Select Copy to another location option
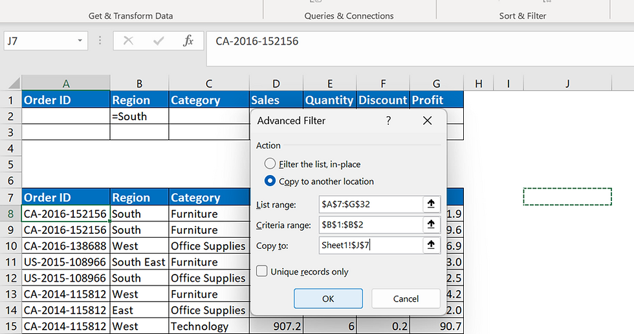 tap(270, 182)
